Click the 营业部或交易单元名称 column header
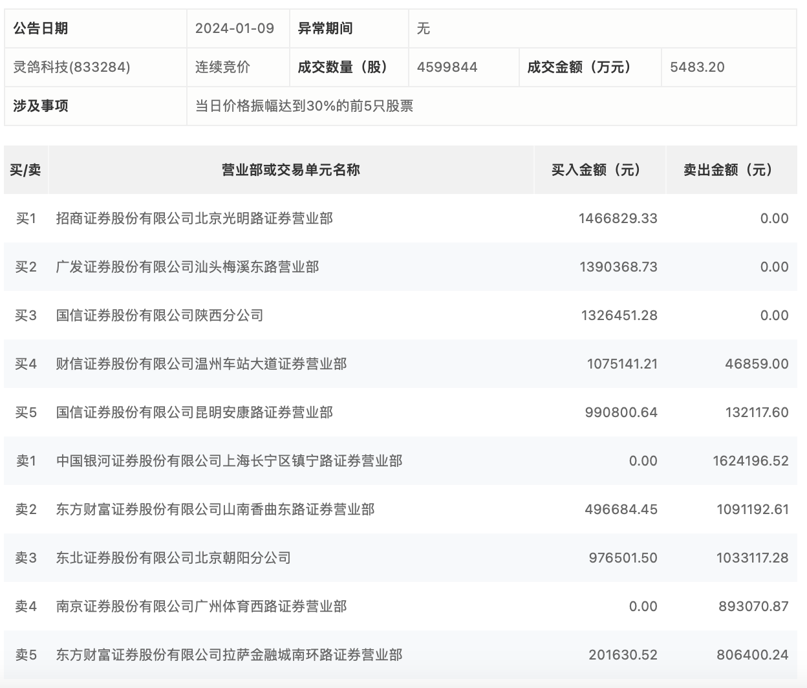This screenshot has width=807, height=688. pyautogui.click(x=291, y=170)
